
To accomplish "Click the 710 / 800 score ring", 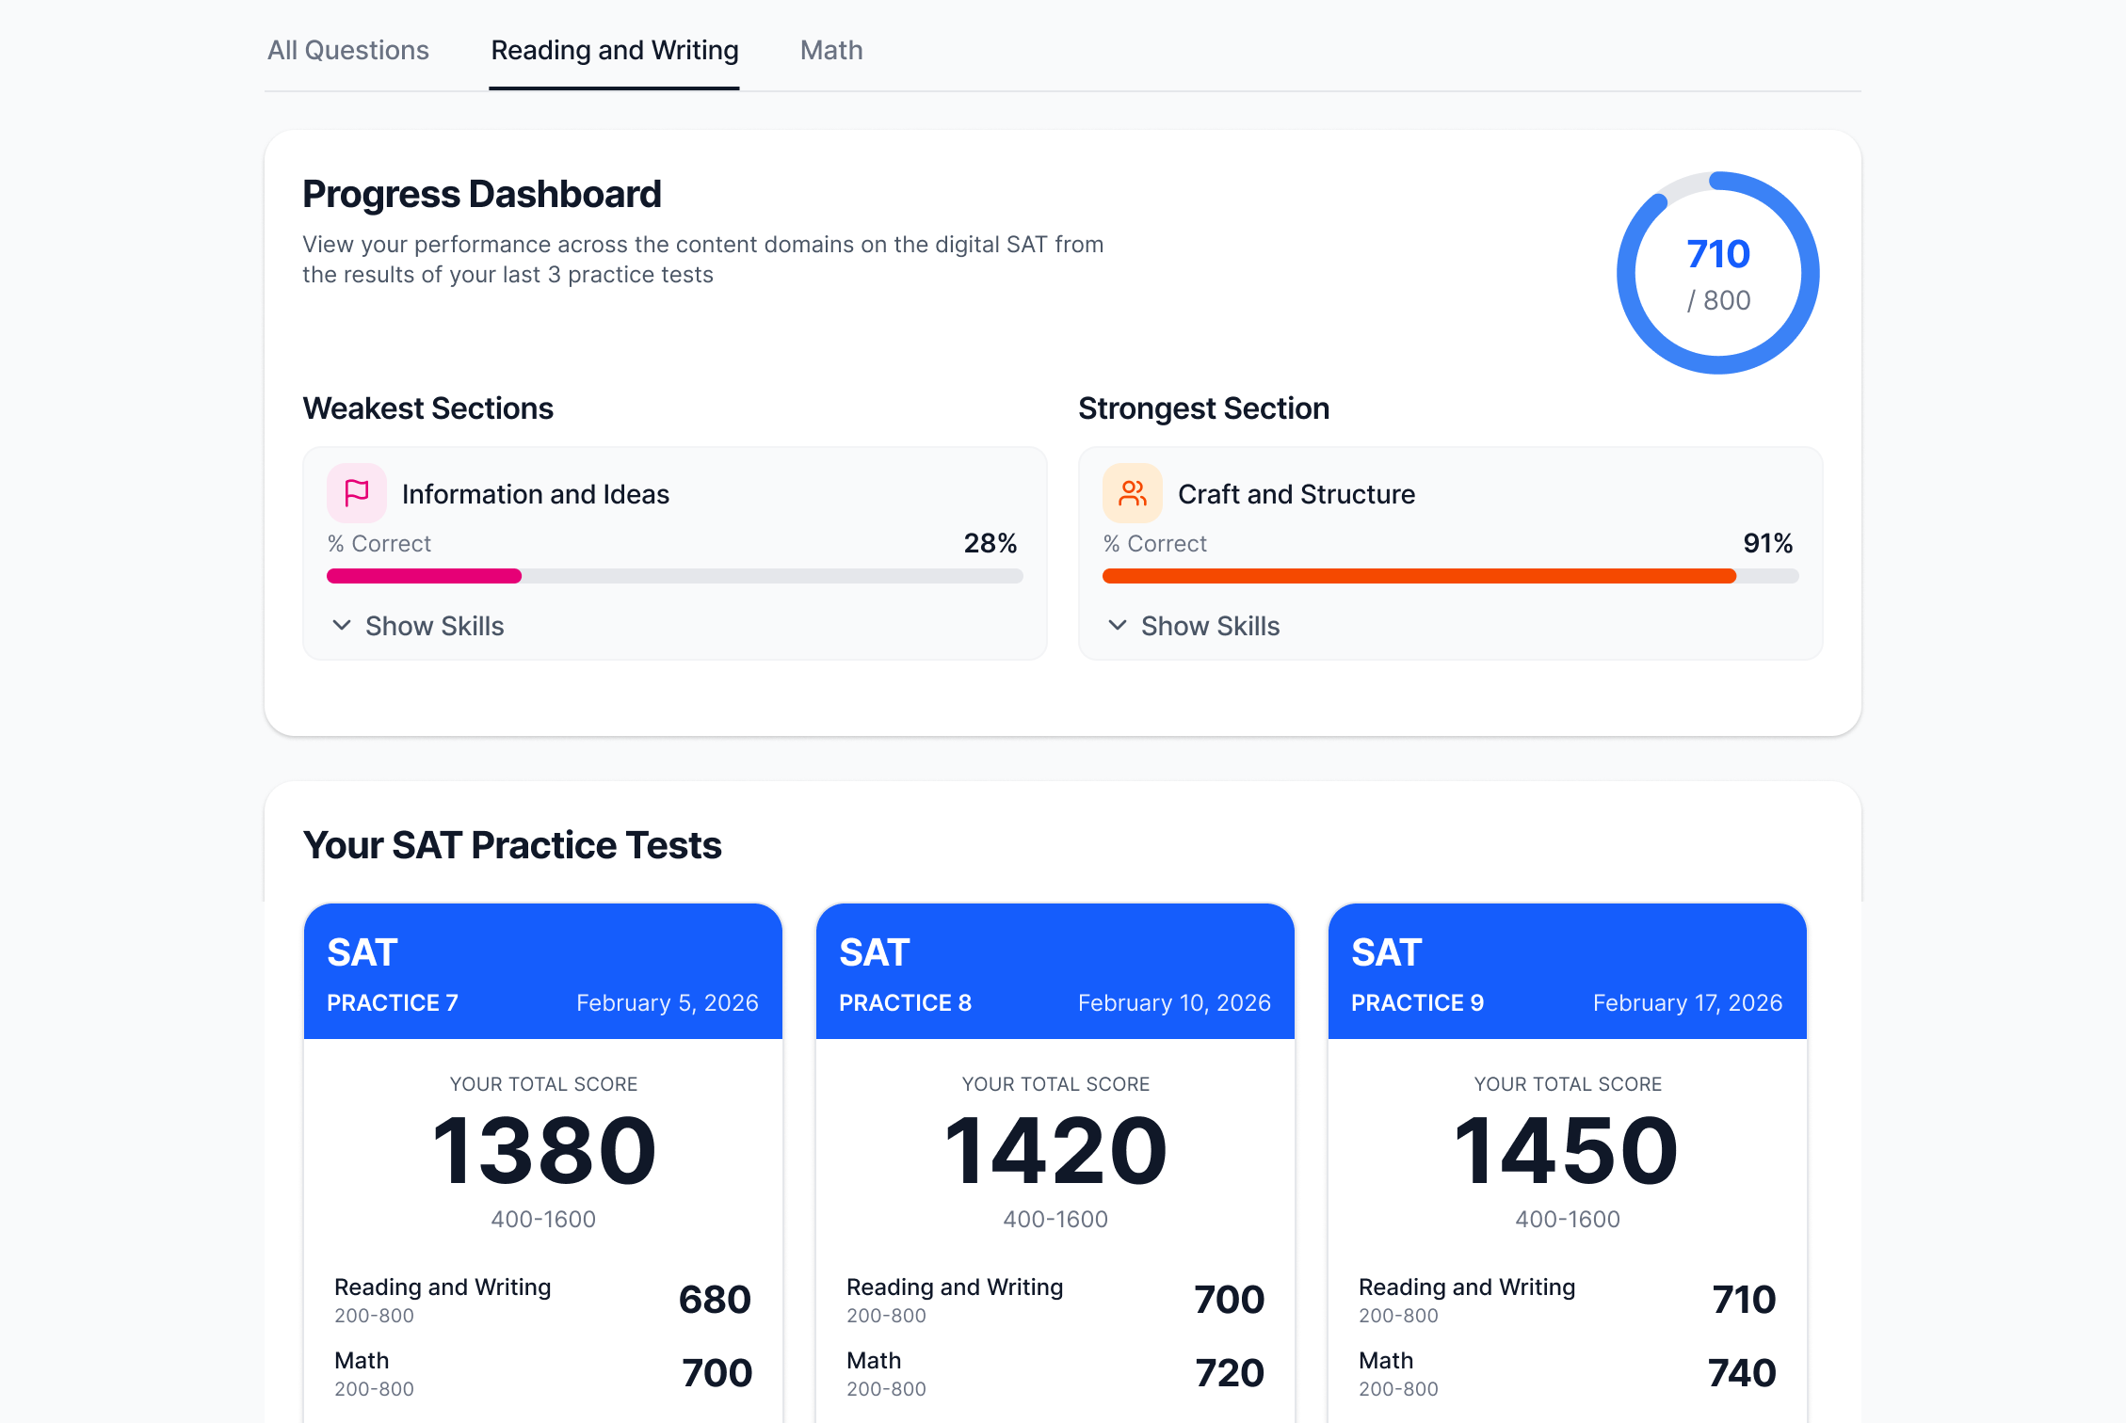I will 1718,273.
